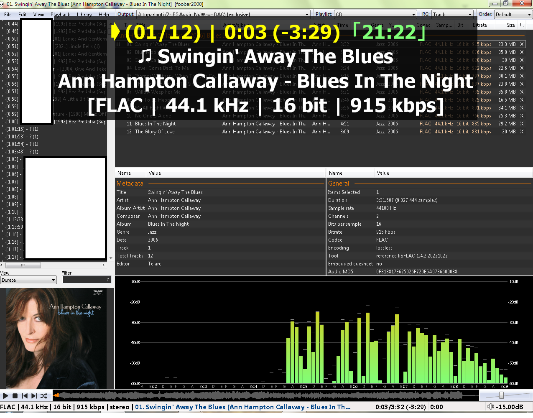This screenshot has height=418, width=533.
Task: Click the Tool value reference libFLAC 1.4.2
Action: coord(412,256)
